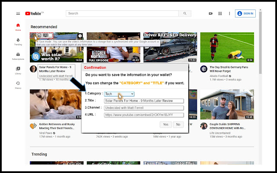The height and width of the screenshot is (173, 277).
Task: Open Trending in the sidebar
Action: (18, 42)
